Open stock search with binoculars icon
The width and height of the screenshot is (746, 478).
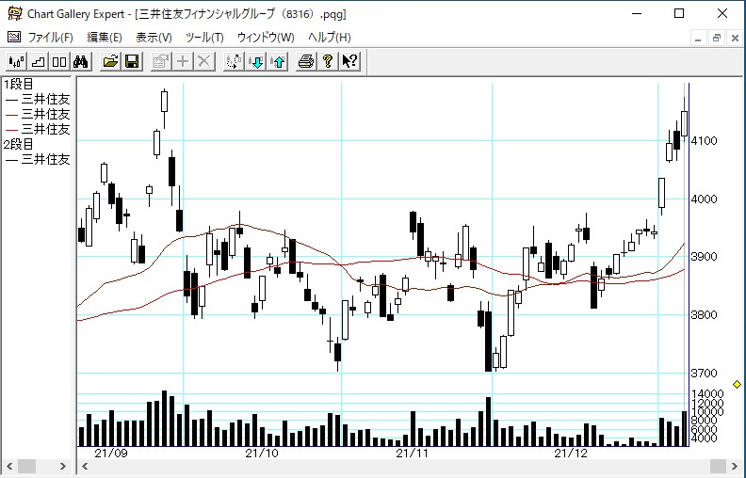[81, 61]
